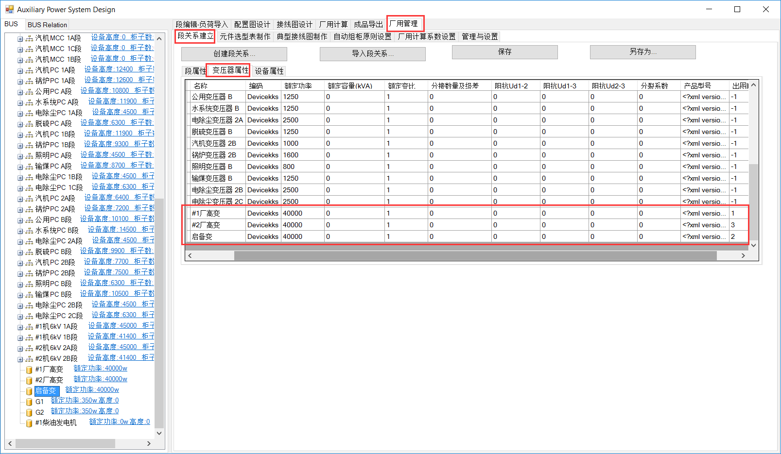Click the 阻抗Ud1-2 column header
781x454 pixels.
coord(515,85)
